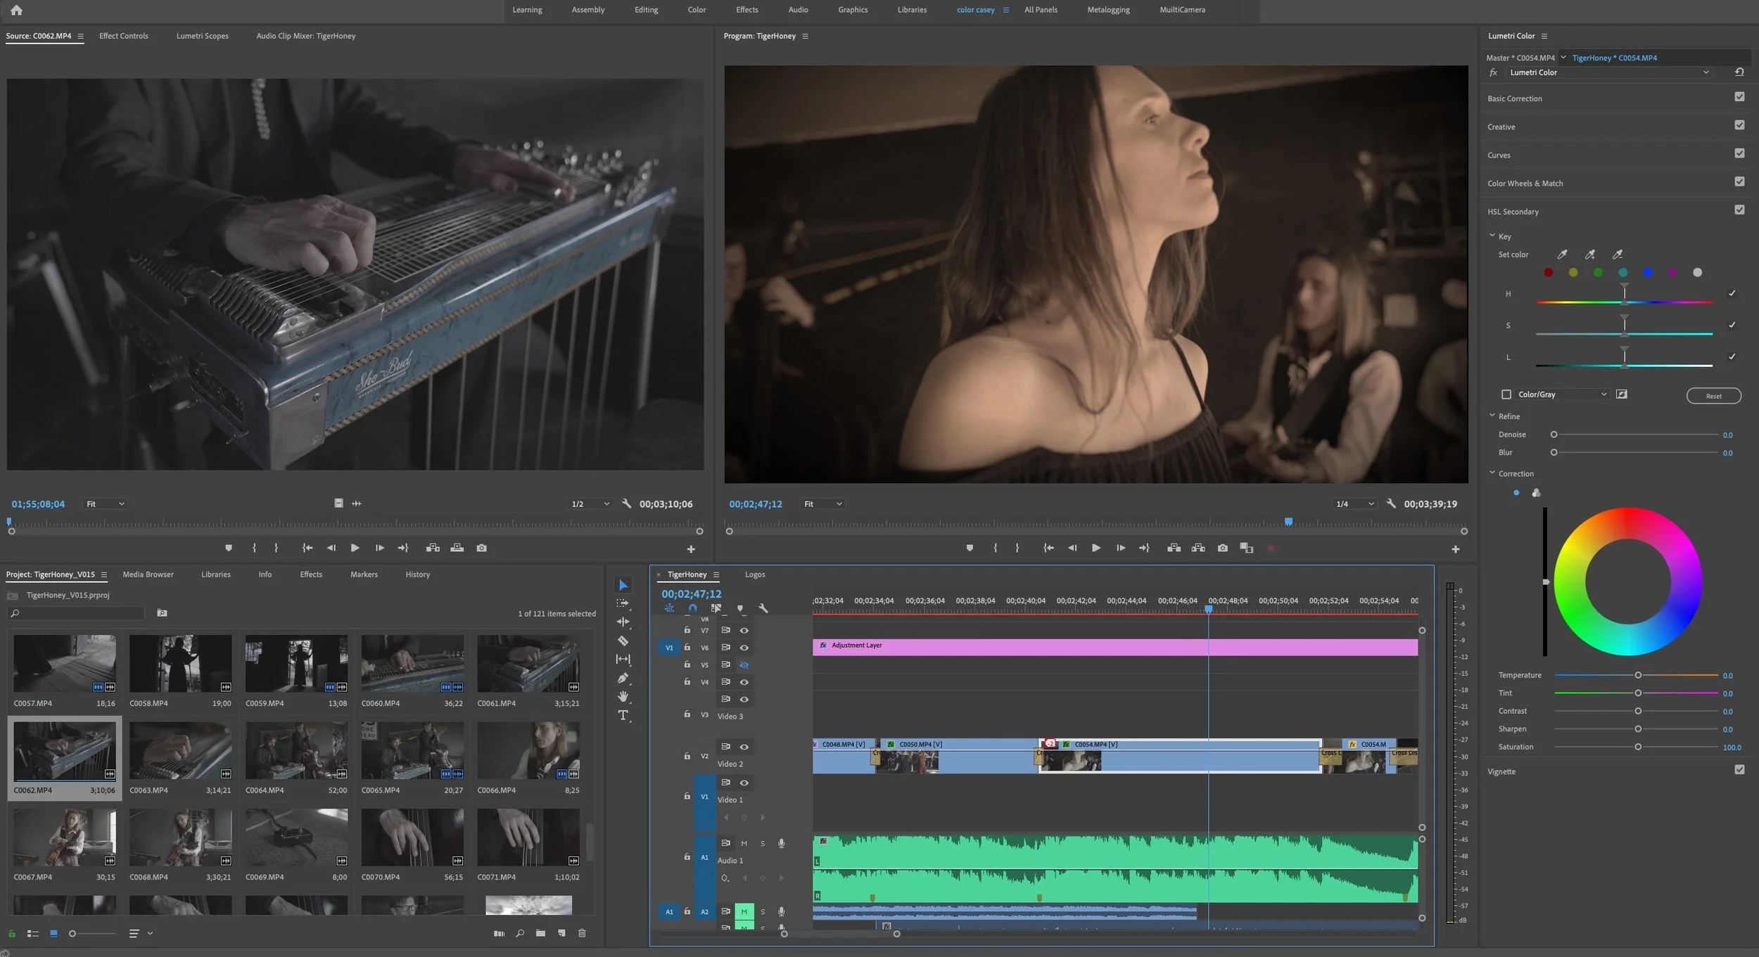This screenshot has width=1759, height=957.
Task: Disable the Vignette section checkbox
Action: click(1739, 770)
